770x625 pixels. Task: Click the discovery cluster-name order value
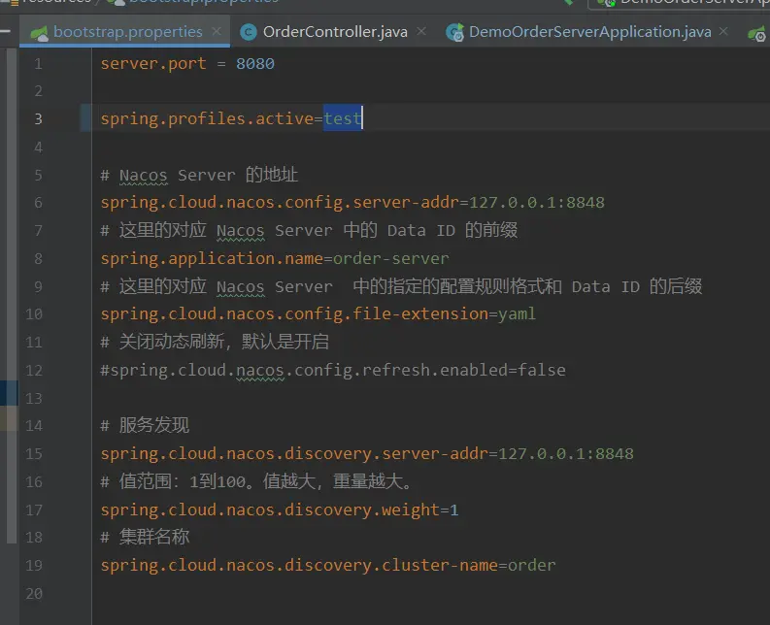pyautogui.click(x=531, y=565)
